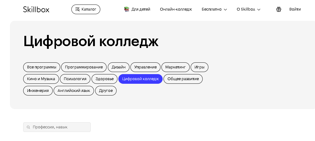This screenshot has width=315, height=141.
Task: Click the Войти login link
Action: [295, 9]
